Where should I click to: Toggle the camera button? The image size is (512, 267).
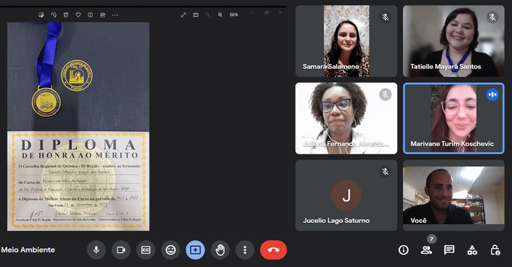121,250
